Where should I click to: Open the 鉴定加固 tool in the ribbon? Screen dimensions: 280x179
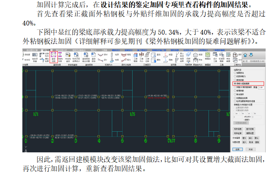54,57
